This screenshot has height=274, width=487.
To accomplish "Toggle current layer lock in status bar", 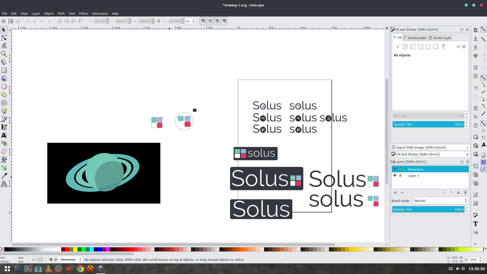I will pos(56,260).
